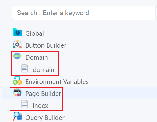Select the Domain label text

(x=37, y=57)
